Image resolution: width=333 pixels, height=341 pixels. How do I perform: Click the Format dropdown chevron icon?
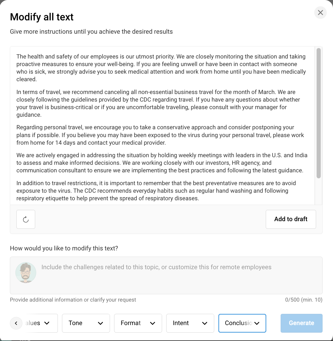[153, 323]
